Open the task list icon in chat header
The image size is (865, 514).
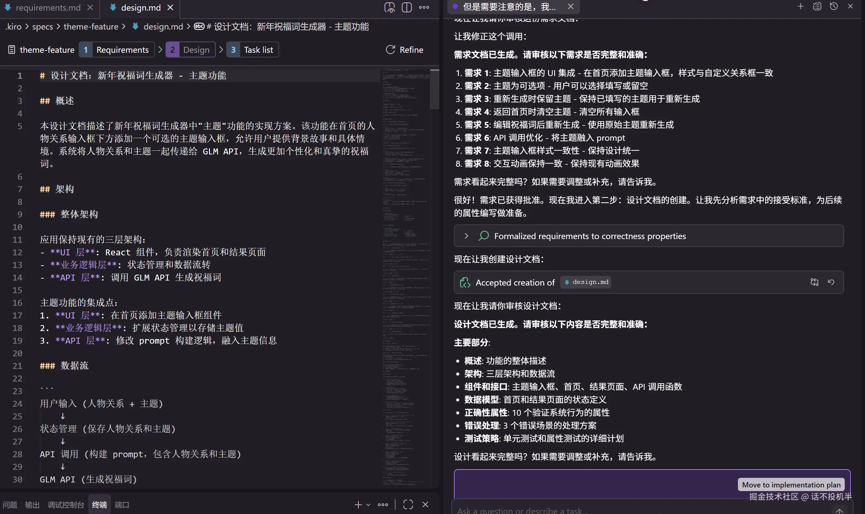[817, 6]
